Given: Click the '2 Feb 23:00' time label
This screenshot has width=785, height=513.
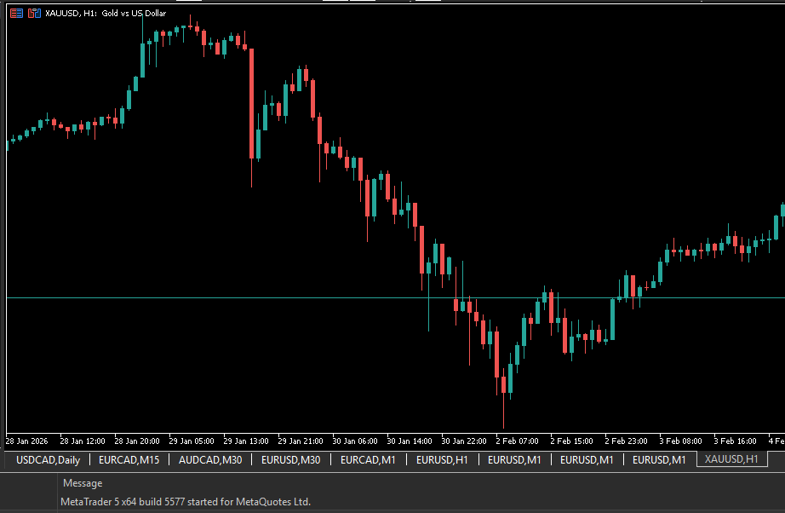Looking at the screenshot, I should tap(627, 441).
